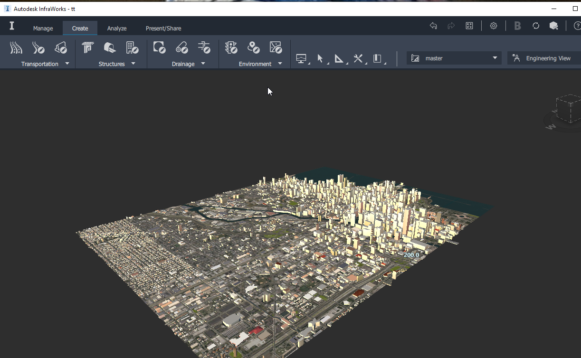The width and height of the screenshot is (581, 358).
Task: Click the application settings gear icon
Action: pyautogui.click(x=493, y=25)
